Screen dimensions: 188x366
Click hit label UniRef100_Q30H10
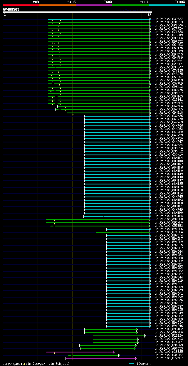(169, 155)
